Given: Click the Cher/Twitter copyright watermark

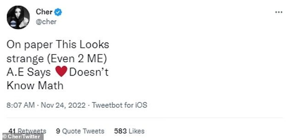Looking at the screenshot, I should (x=22, y=137).
